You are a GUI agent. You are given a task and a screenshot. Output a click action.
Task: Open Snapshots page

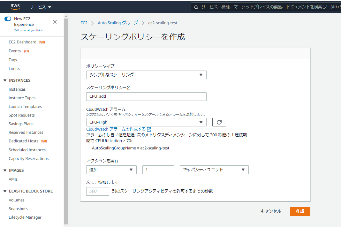[18, 209]
